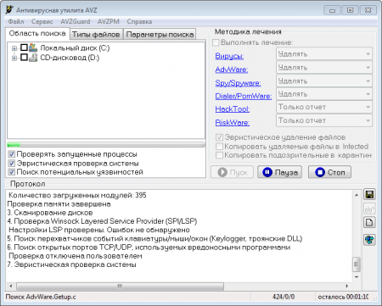Open the Файл menu

pos(16,21)
